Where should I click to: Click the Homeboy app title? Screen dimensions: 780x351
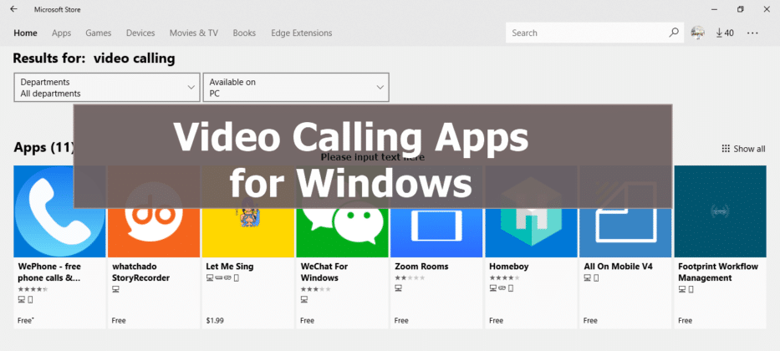508,267
